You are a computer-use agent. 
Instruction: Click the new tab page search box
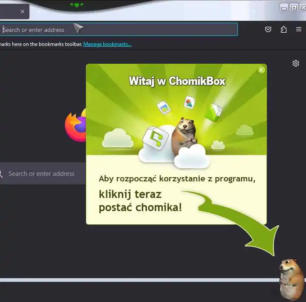(43, 173)
